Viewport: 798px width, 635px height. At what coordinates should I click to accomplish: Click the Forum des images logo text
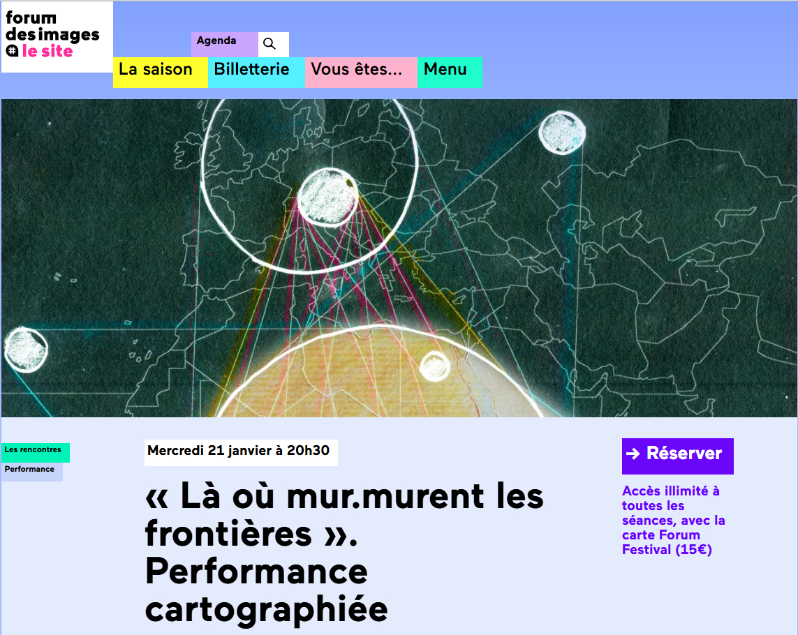click(52, 27)
